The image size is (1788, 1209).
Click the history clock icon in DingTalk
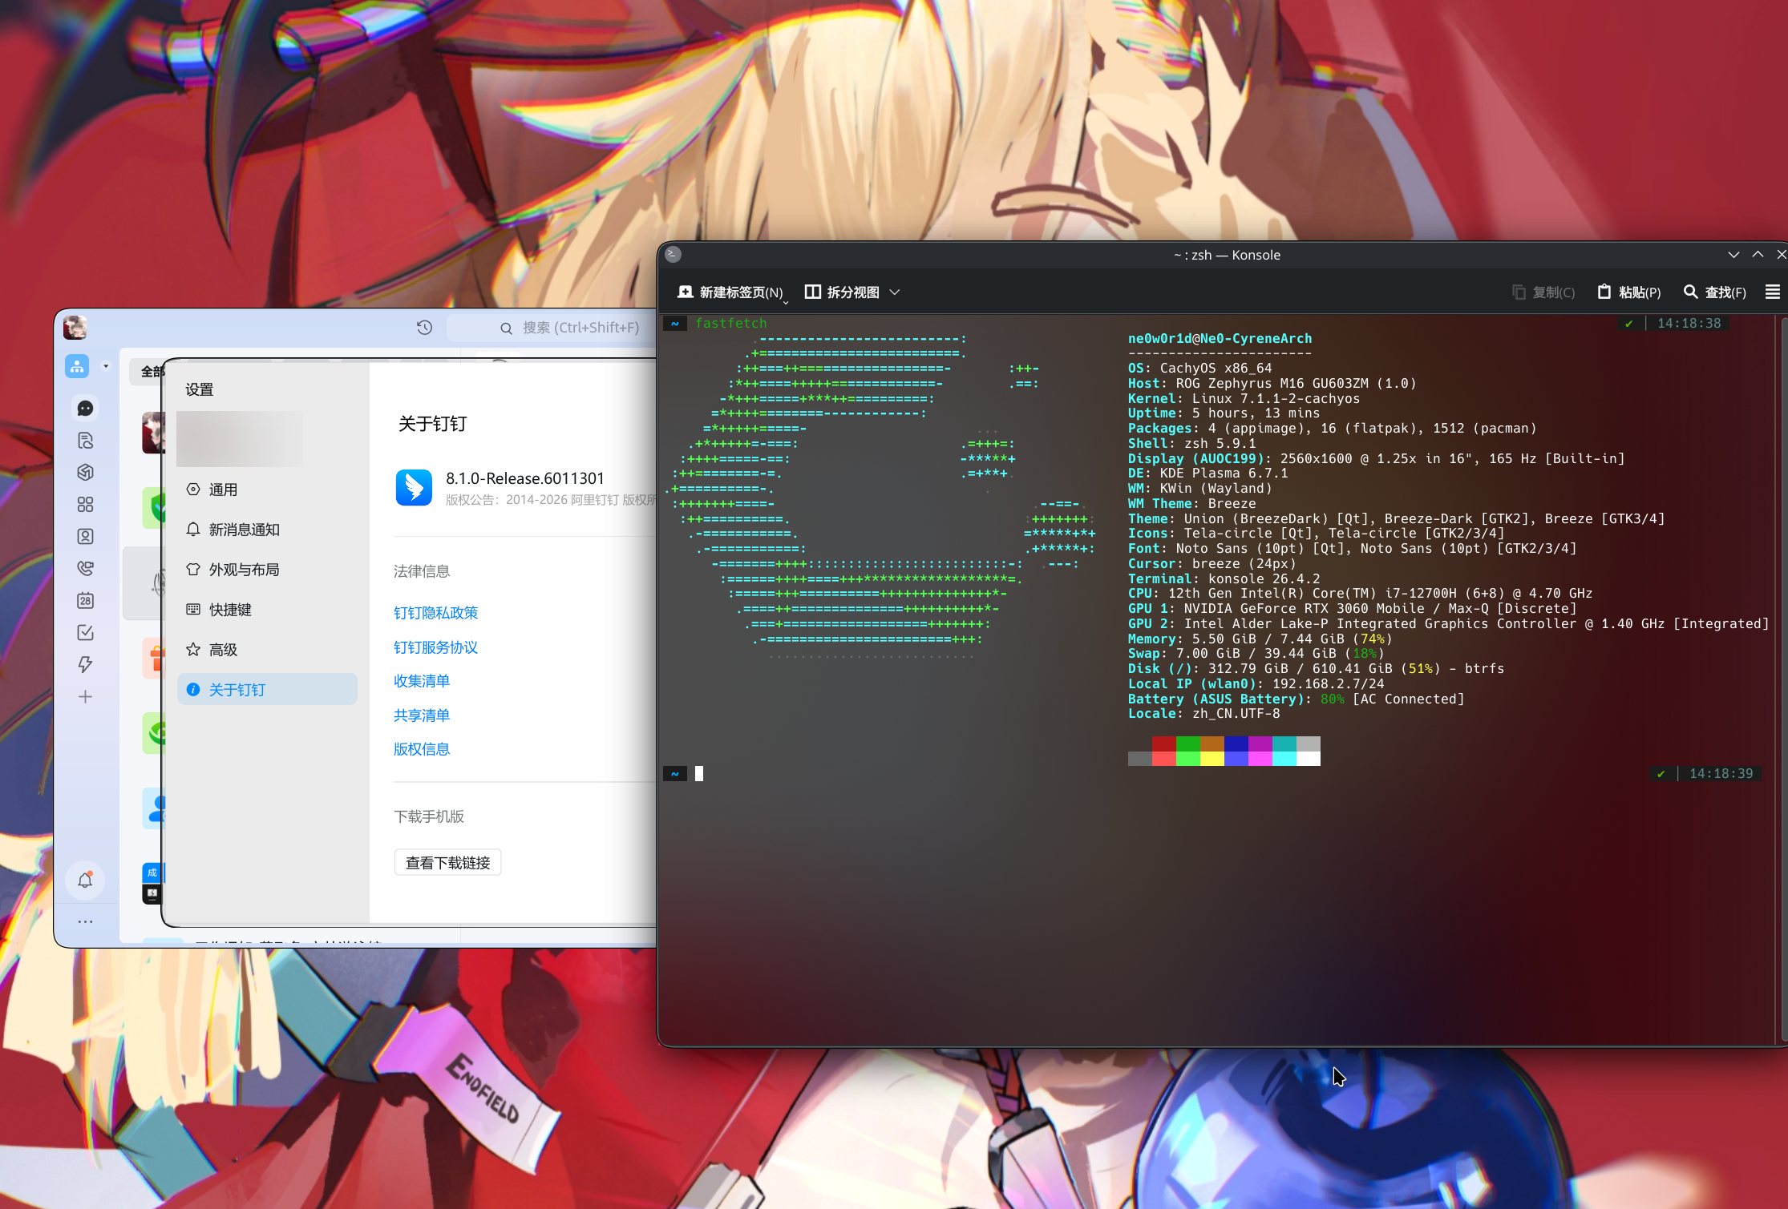(424, 328)
